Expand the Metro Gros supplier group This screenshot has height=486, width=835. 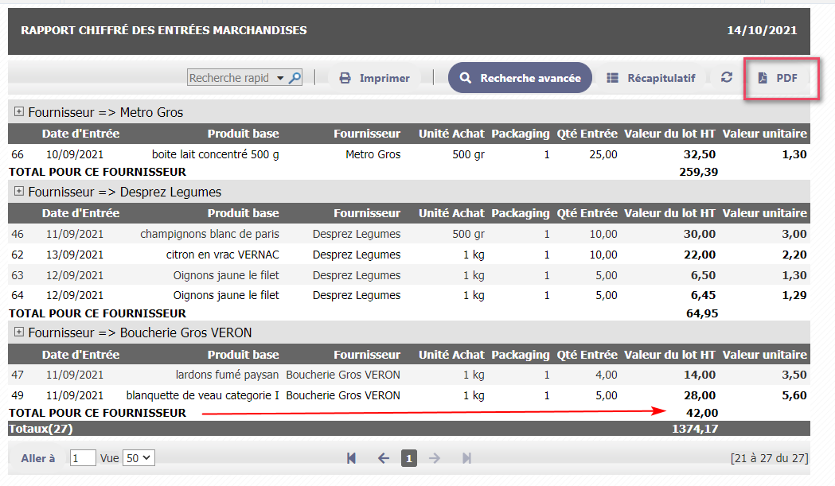pyautogui.click(x=19, y=112)
